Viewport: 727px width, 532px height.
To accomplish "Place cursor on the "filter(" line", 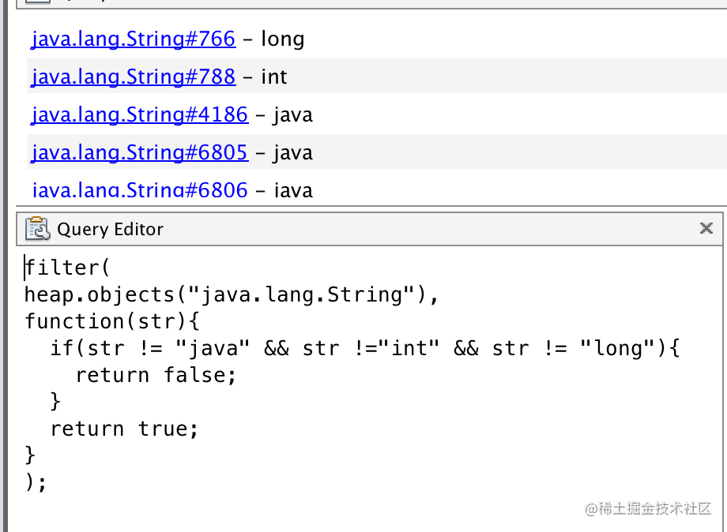I will (71, 268).
